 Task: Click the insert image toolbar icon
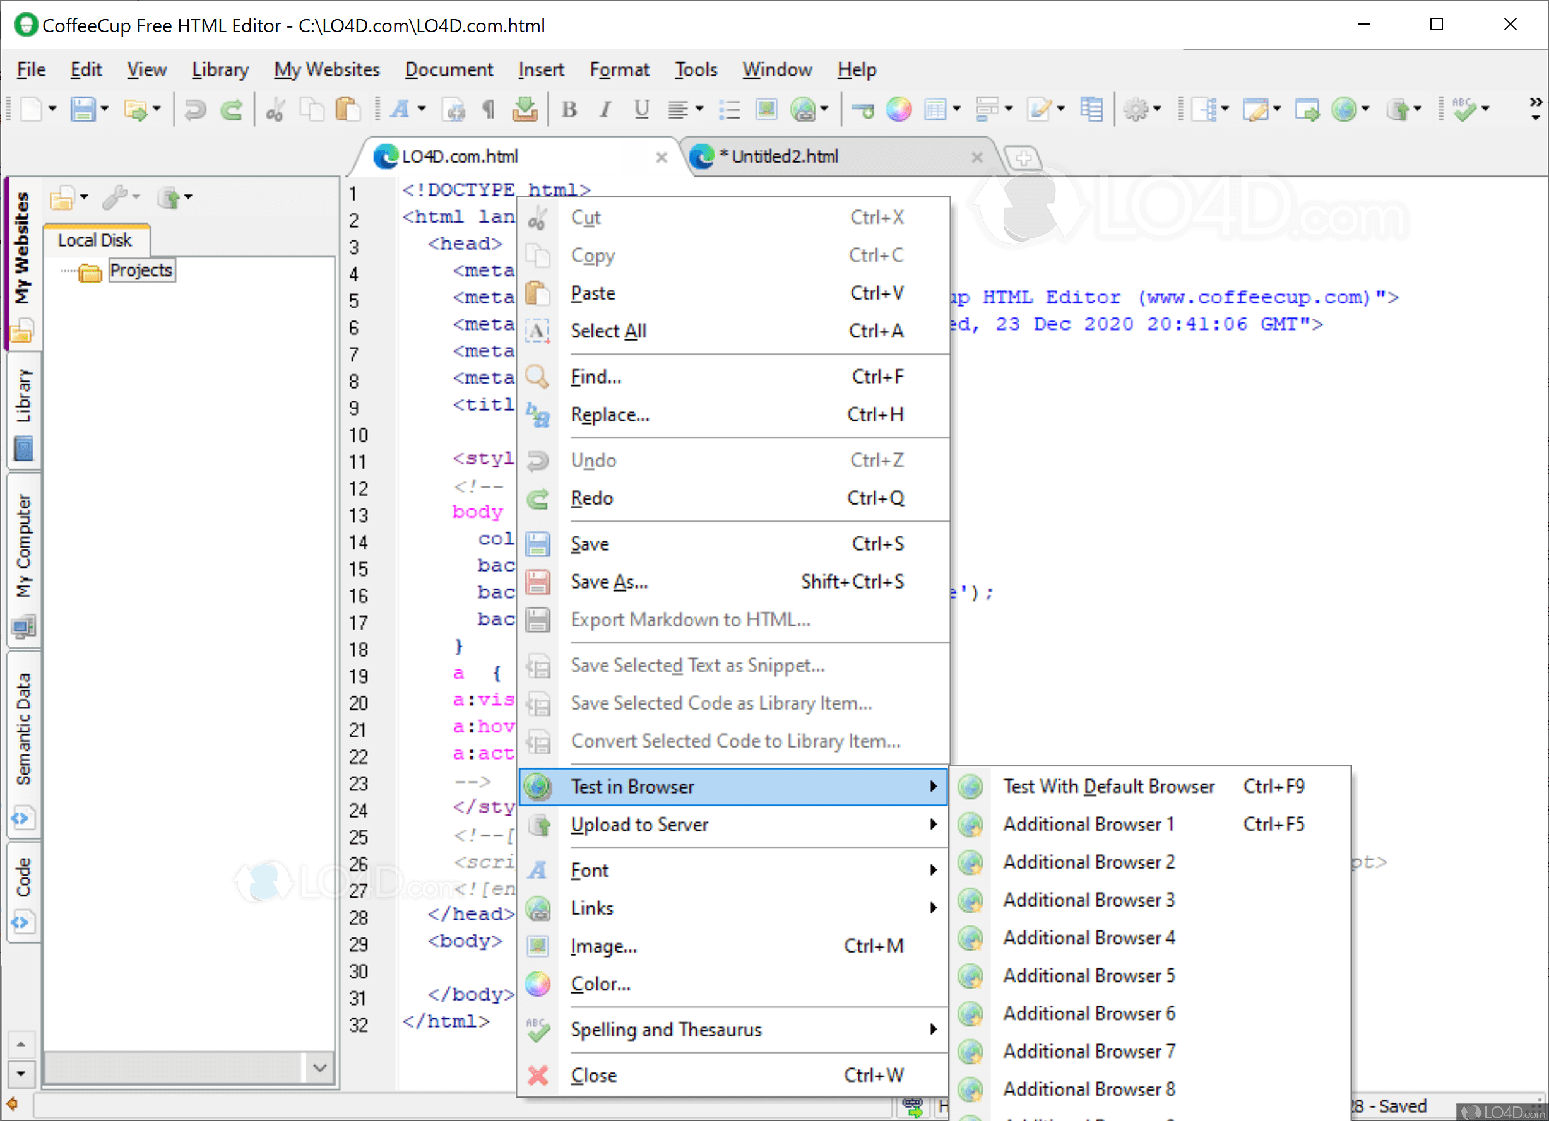pyautogui.click(x=766, y=109)
